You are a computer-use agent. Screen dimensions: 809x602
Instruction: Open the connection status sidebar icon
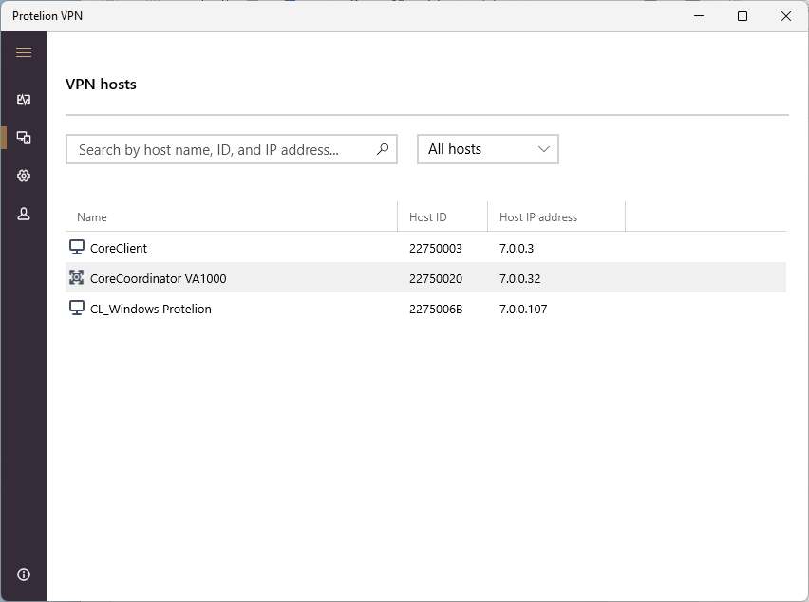(x=24, y=100)
